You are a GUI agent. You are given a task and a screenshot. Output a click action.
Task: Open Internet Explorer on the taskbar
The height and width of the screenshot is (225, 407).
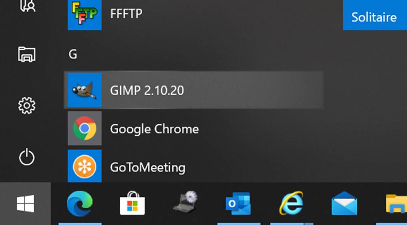pyautogui.click(x=291, y=203)
